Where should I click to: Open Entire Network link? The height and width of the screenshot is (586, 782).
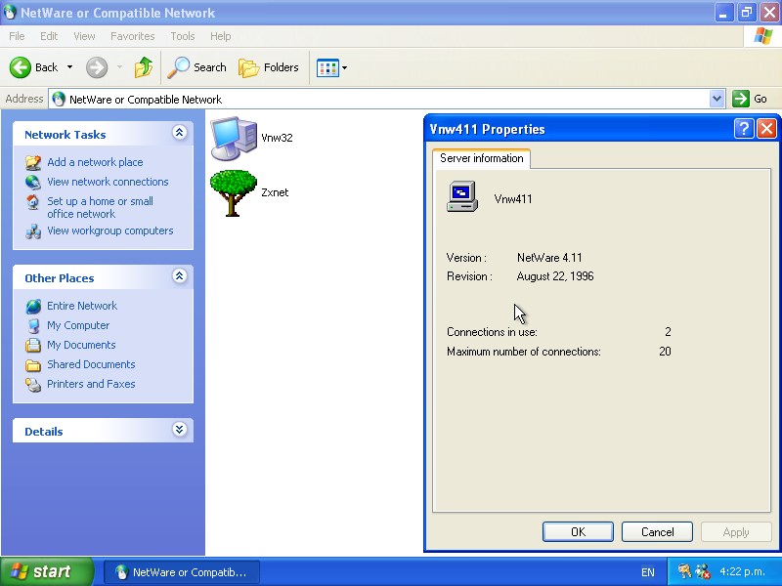coord(82,306)
